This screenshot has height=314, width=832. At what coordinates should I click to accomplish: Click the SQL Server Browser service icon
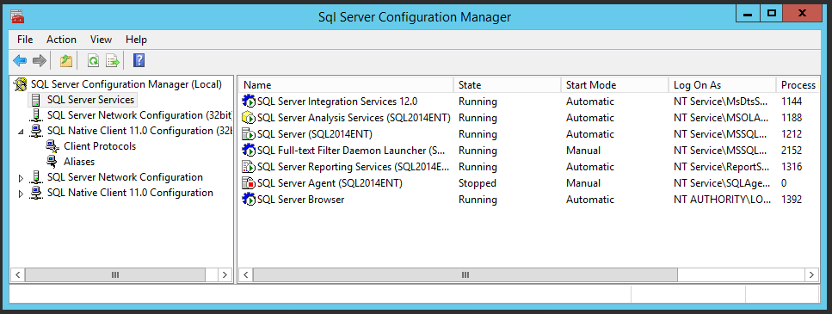tap(249, 200)
